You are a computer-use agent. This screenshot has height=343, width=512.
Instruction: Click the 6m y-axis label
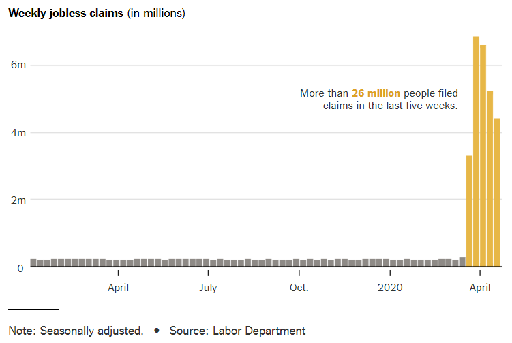[x=18, y=65]
